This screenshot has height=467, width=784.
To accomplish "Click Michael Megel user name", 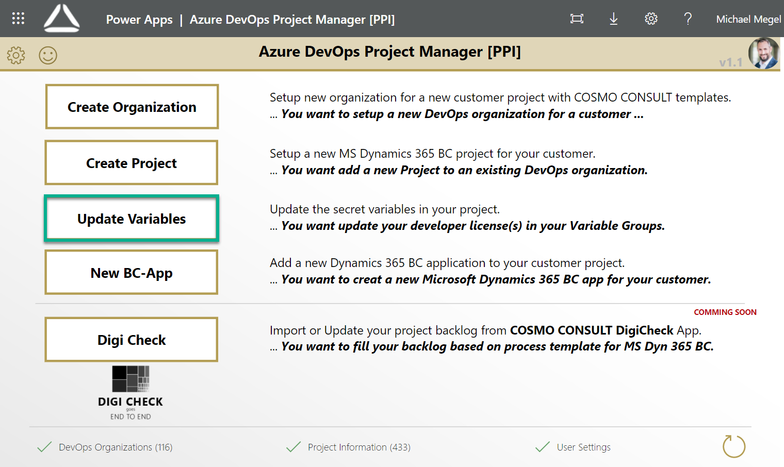I will [749, 20].
